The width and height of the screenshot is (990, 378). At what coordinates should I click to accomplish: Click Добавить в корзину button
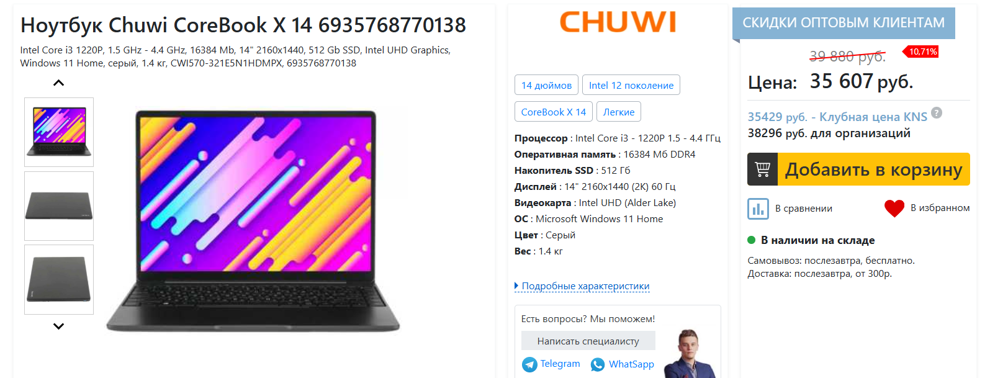(x=858, y=169)
